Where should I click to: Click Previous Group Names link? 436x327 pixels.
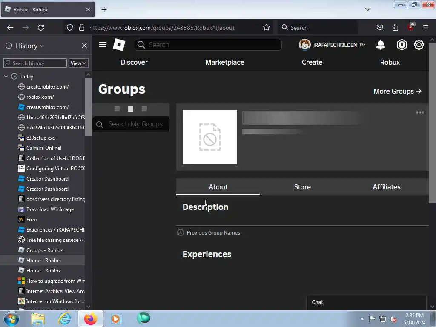coord(213,233)
